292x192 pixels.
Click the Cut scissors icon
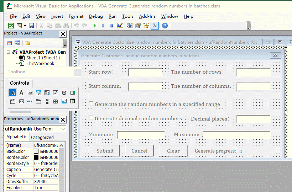(x=41, y=26)
